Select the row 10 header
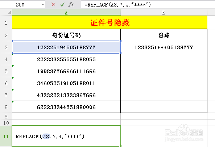 (x=6, y=123)
